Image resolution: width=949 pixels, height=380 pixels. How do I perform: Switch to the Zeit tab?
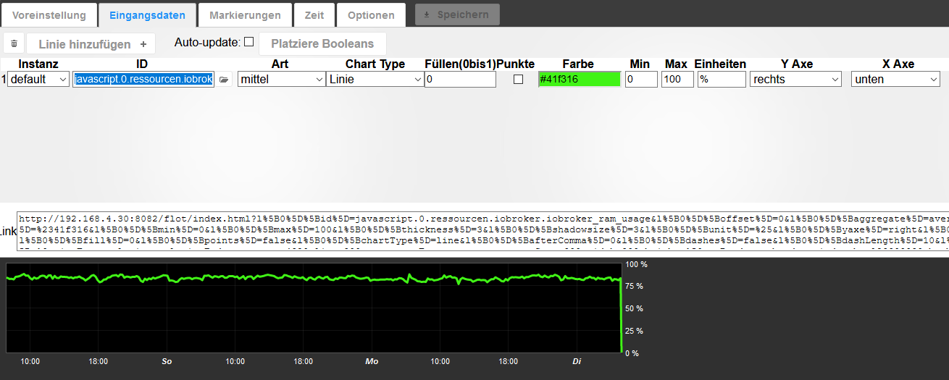314,14
